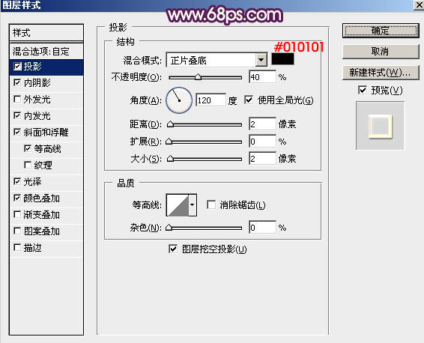This screenshot has width=424, height=343.
Task: Focus the 大小 size value field
Action: coord(262,158)
